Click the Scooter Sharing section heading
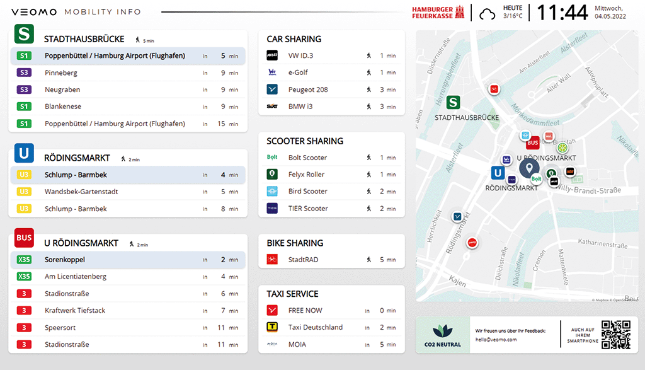Image resolution: width=645 pixels, height=370 pixels. pyautogui.click(x=305, y=141)
